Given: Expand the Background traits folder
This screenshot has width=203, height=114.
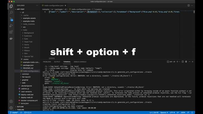Looking at the screenshot, I should 27,33.
